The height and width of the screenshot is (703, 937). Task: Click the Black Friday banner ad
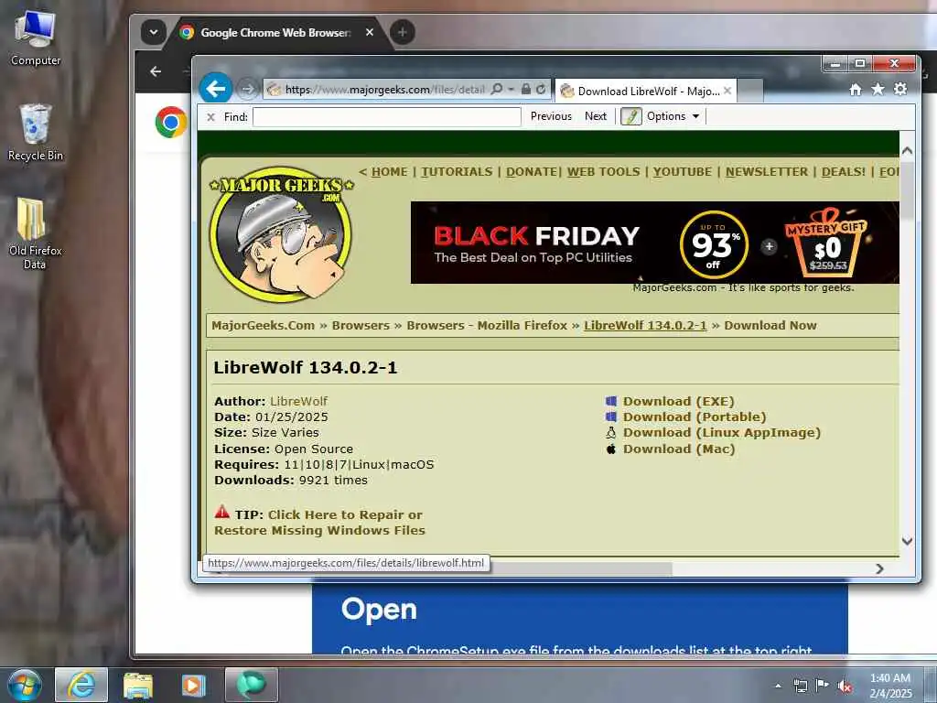pos(655,242)
